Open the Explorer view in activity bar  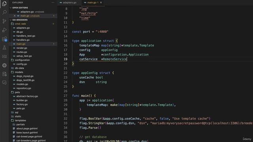point(4,4)
